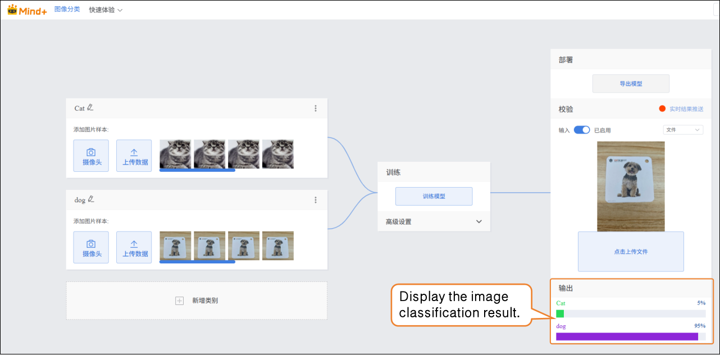Click the first cat sample thumbnail

175,154
